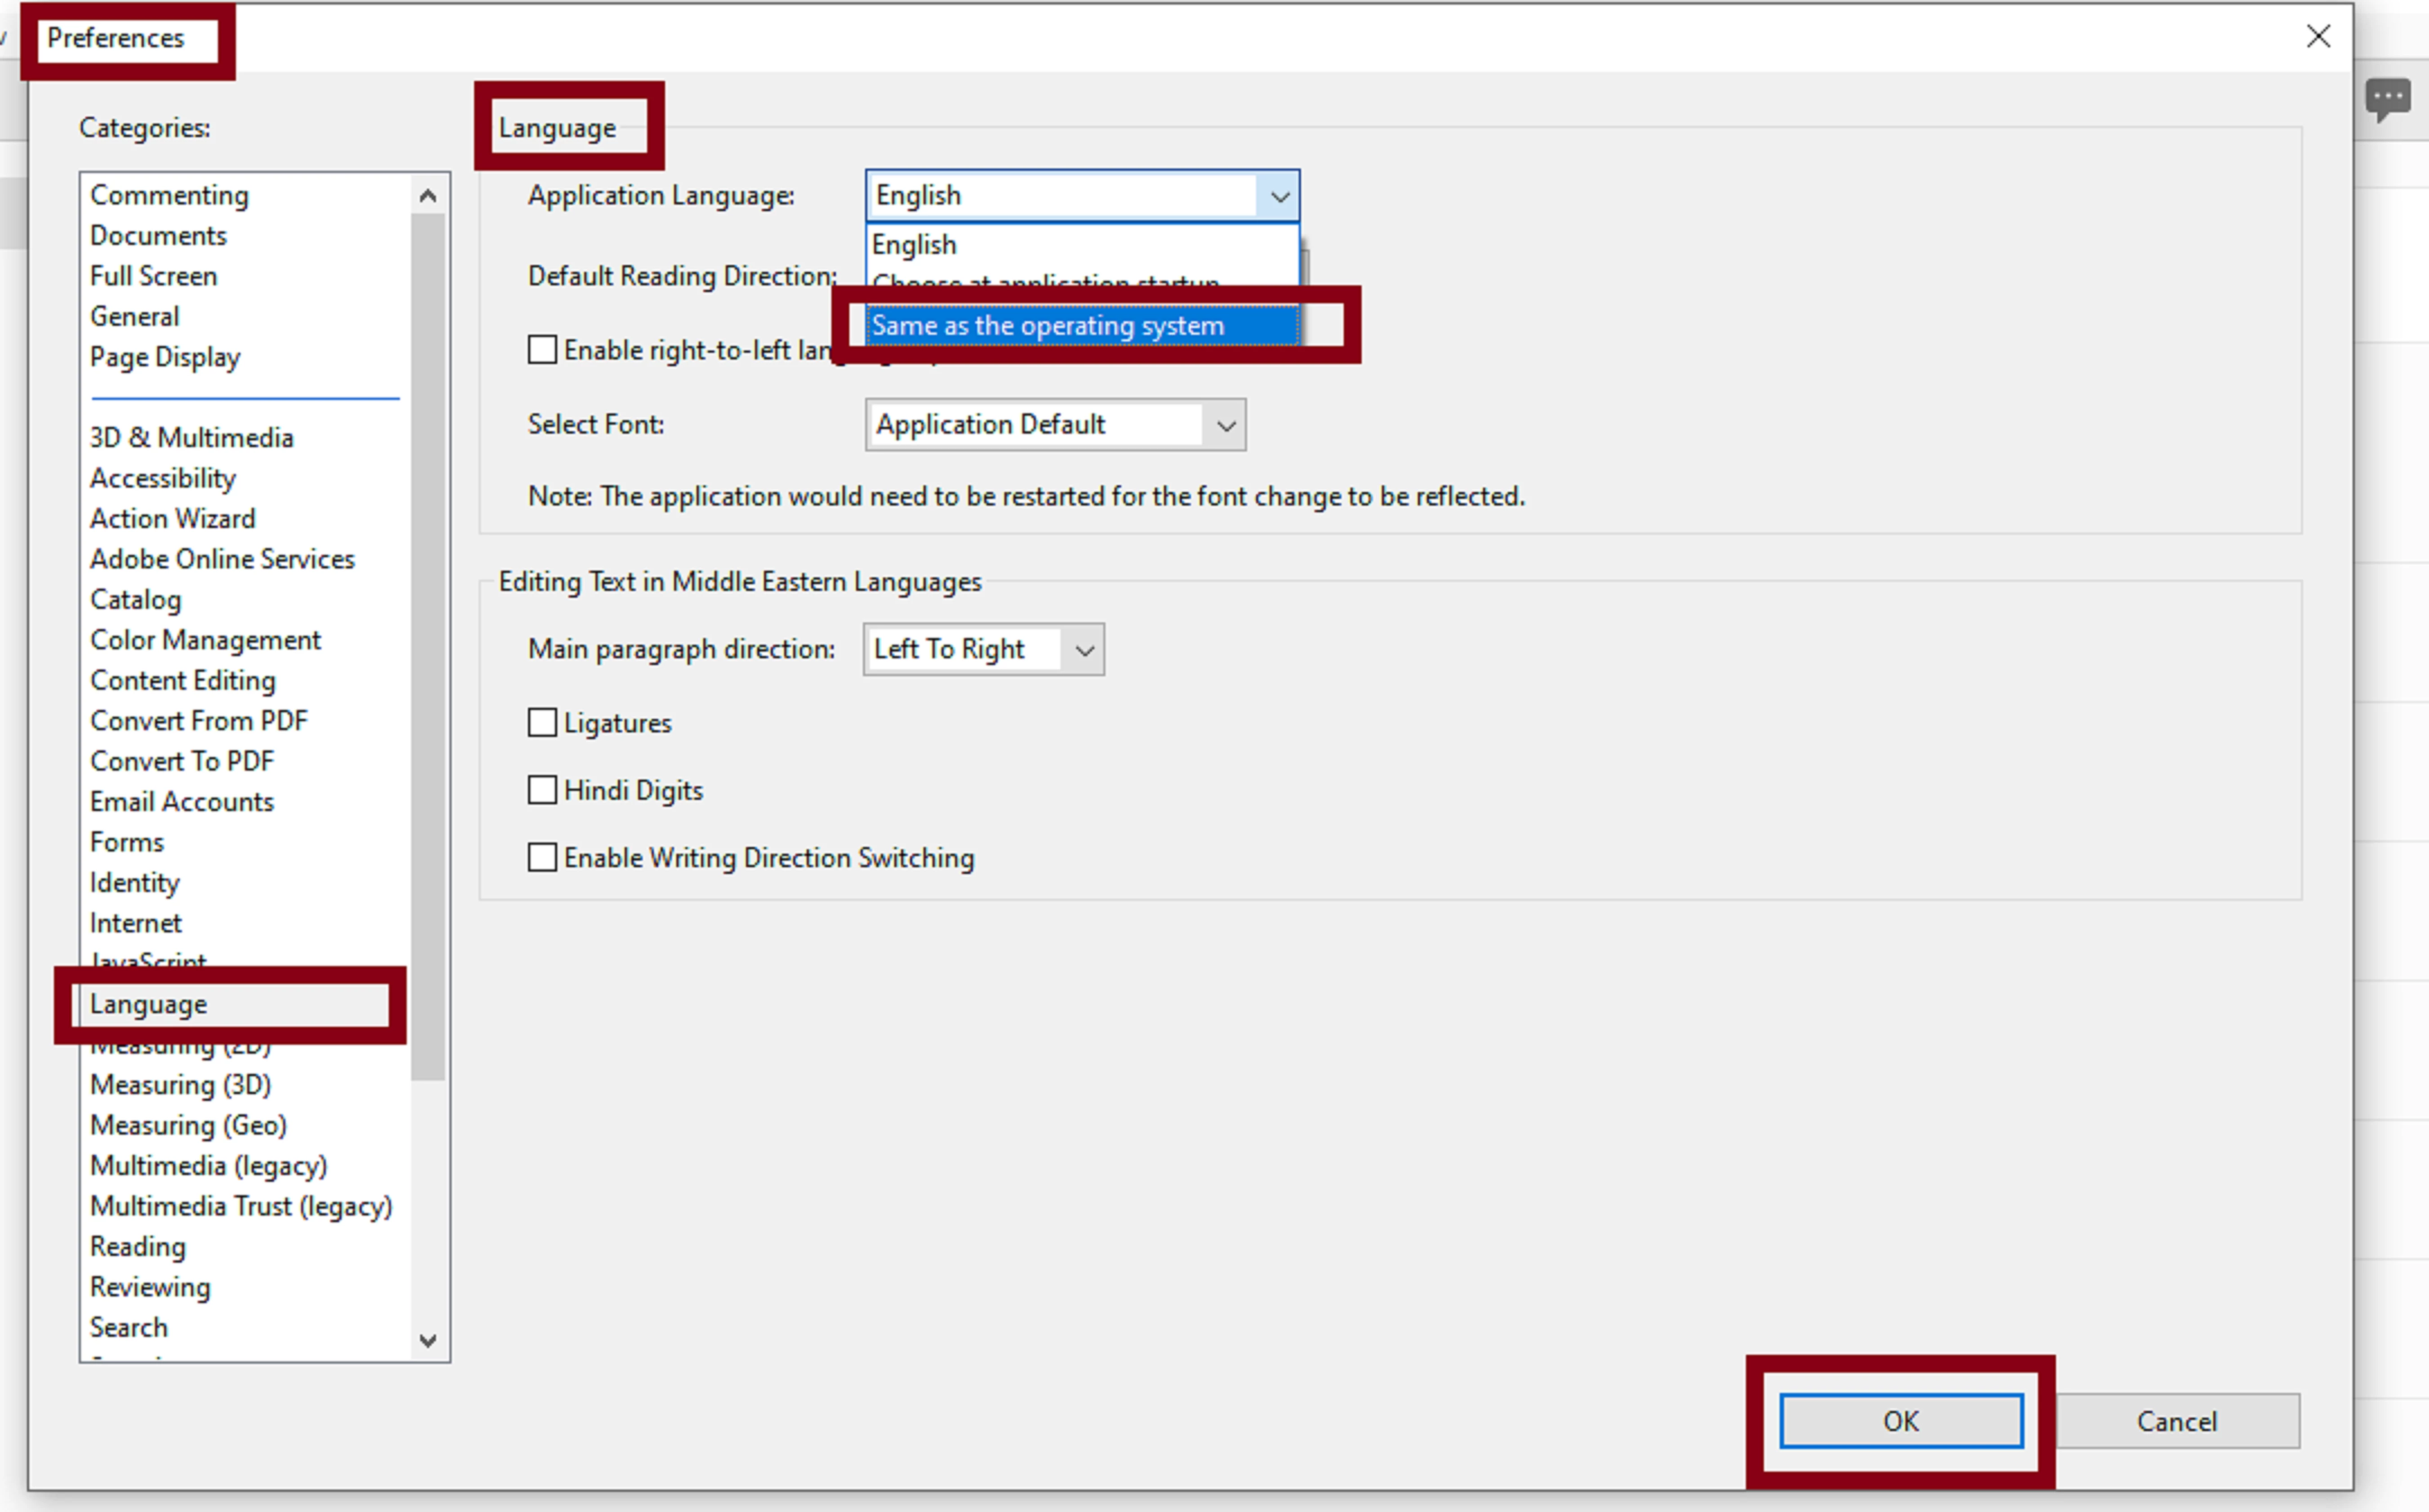Toggle the Ligatures checkbox
The height and width of the screenshot is (1512, 2429).
[x=542, y=723]
